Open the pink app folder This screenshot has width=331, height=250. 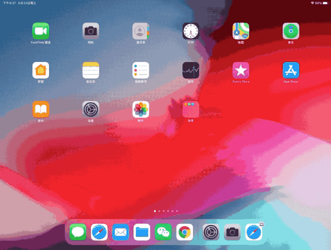(191, 110)
